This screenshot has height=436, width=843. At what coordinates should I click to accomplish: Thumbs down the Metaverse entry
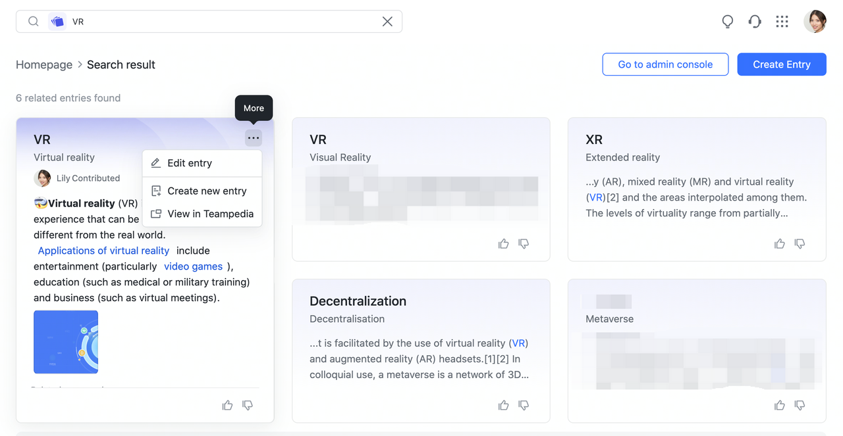point(800,405)
